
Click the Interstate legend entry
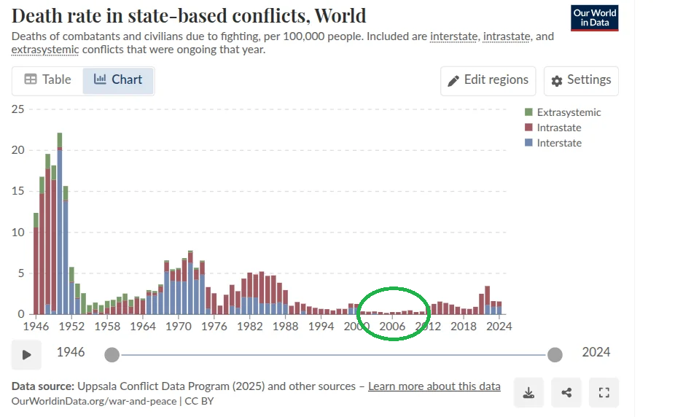point(558,143)
